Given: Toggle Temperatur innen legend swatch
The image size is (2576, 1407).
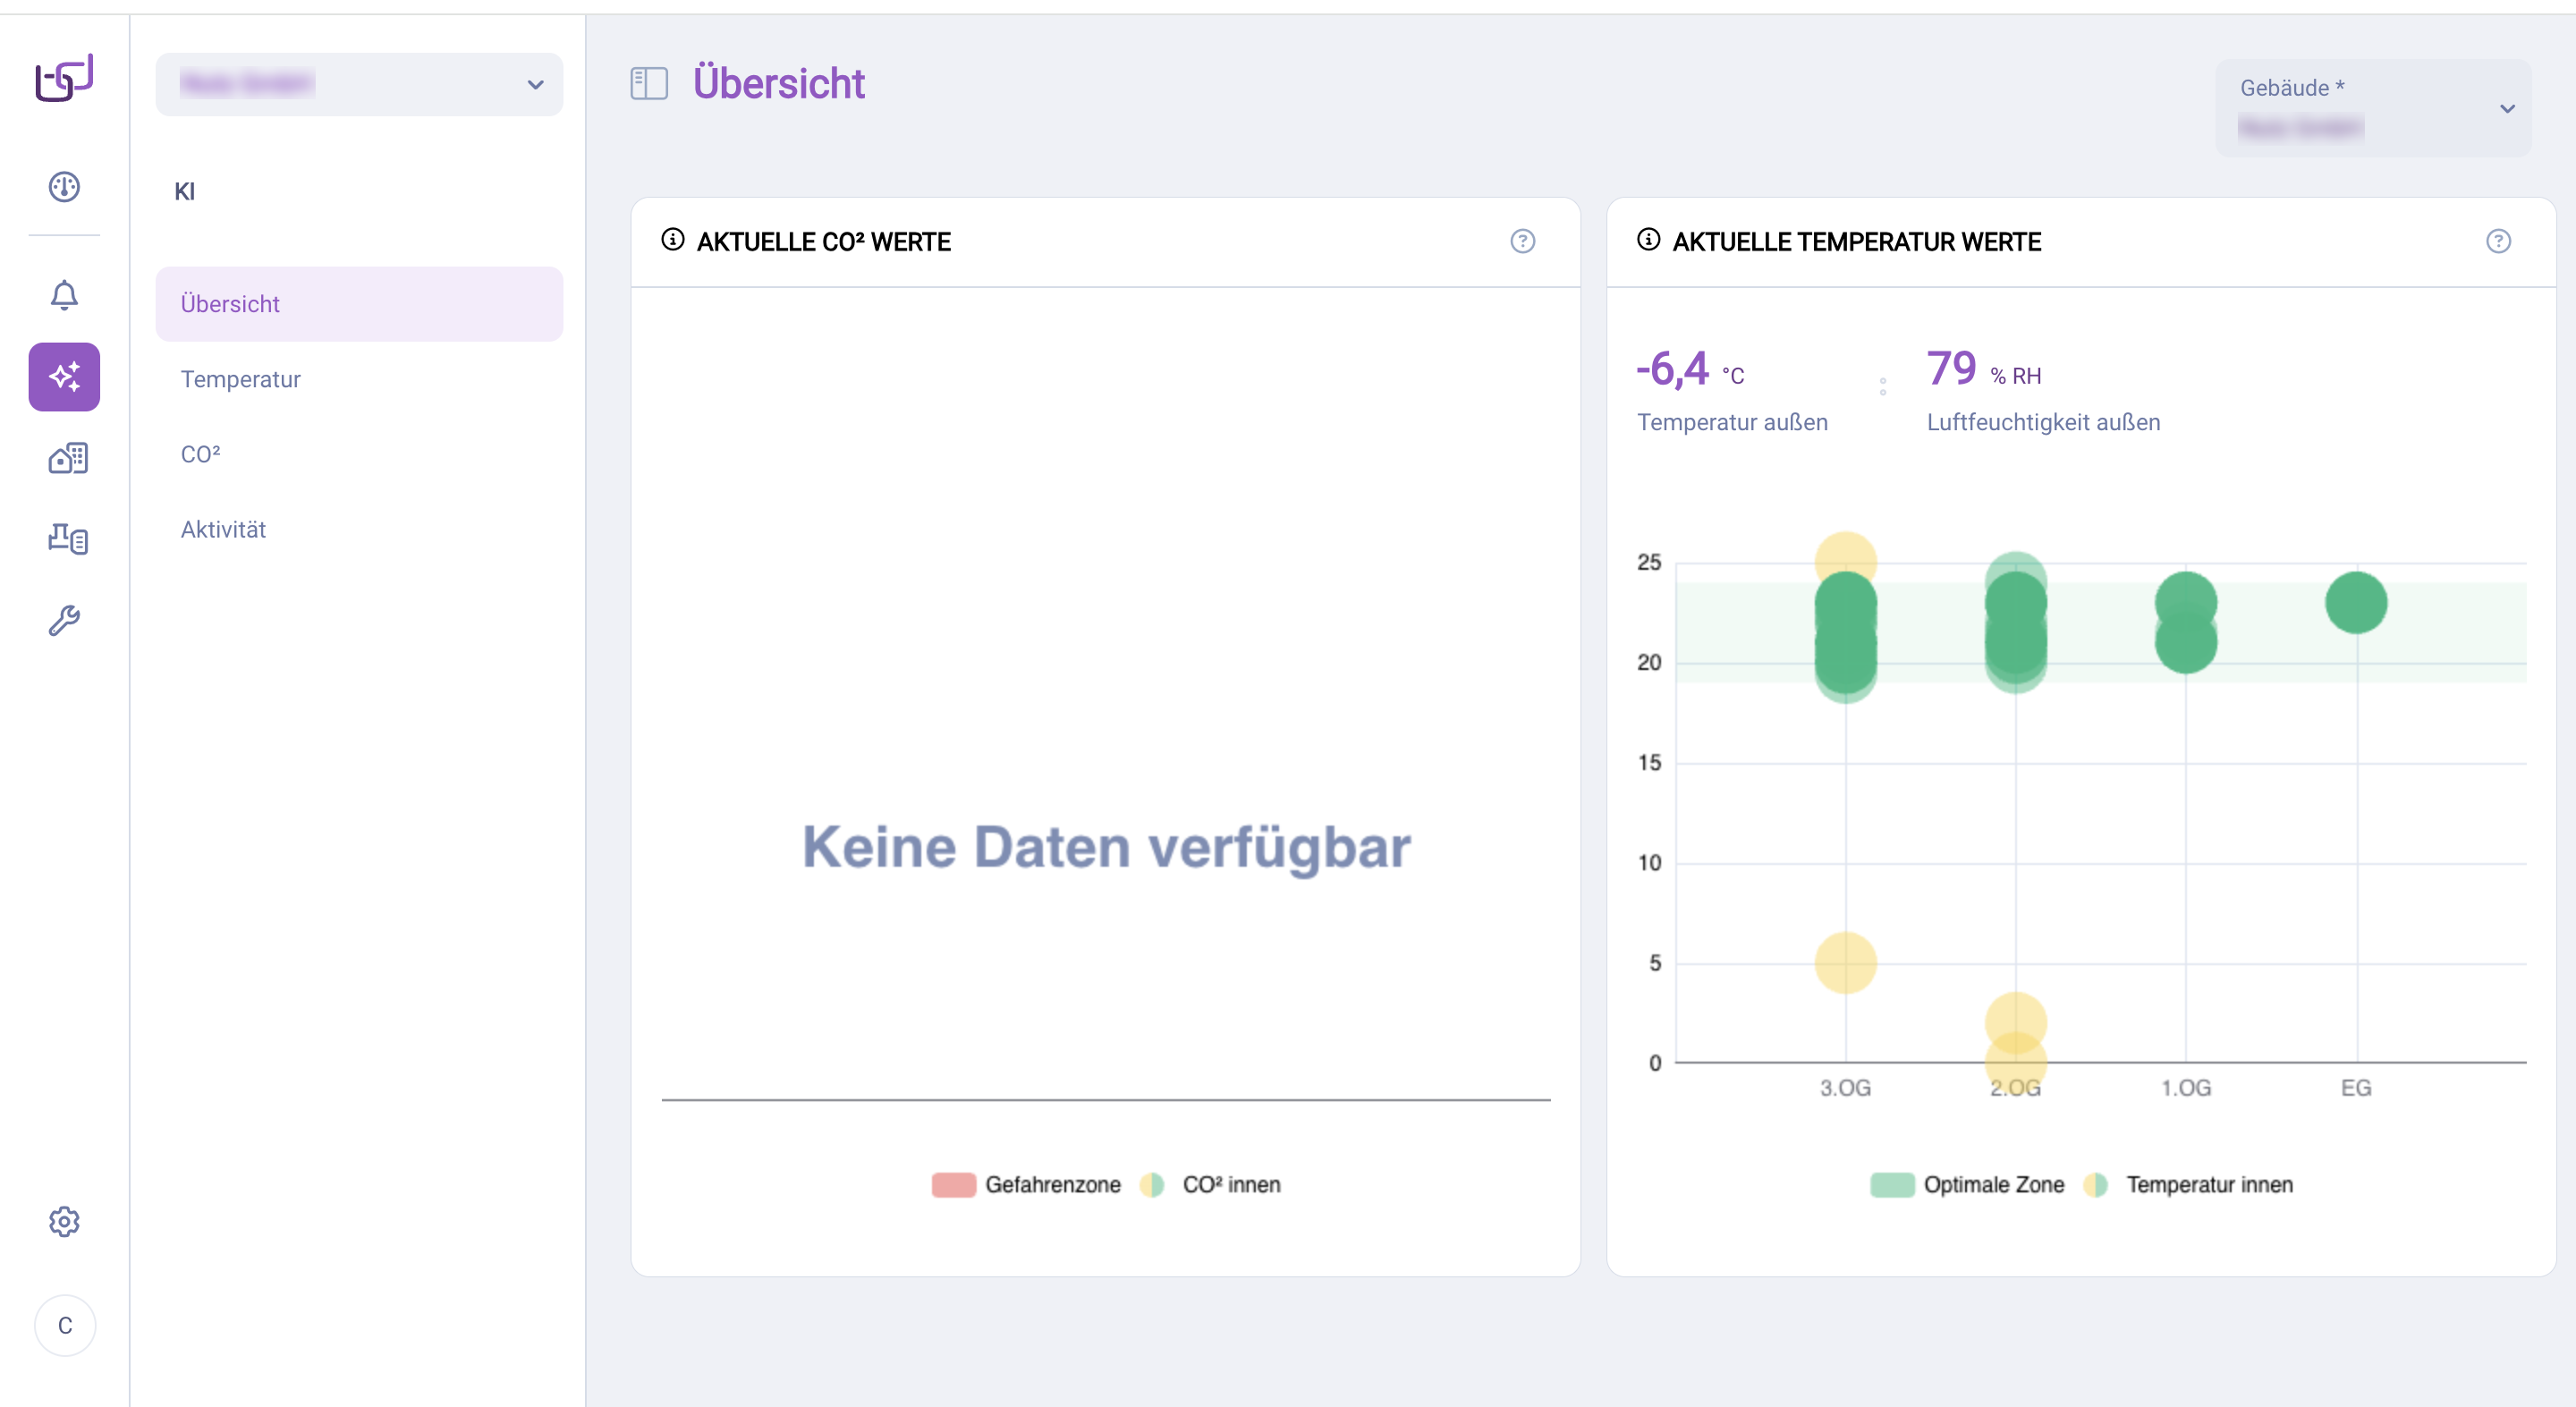Looking at the screenshot, I should point(2095,1184).
